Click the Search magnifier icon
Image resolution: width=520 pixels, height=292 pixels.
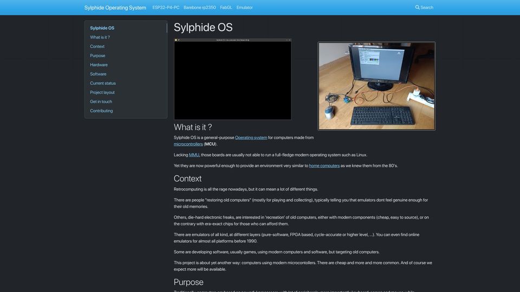[417, 7]
